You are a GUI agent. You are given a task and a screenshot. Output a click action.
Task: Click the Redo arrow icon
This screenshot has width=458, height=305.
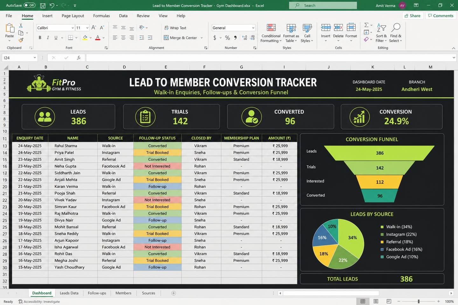[64, 5]
